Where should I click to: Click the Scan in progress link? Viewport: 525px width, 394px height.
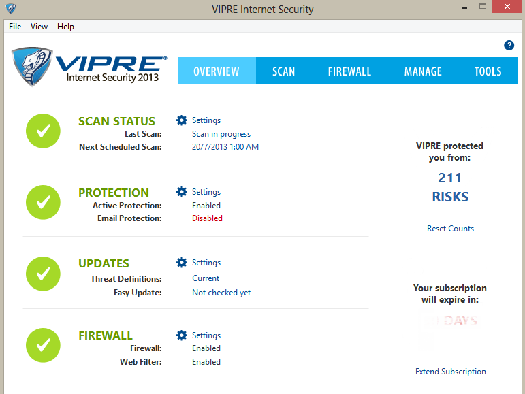click(221, 134)
